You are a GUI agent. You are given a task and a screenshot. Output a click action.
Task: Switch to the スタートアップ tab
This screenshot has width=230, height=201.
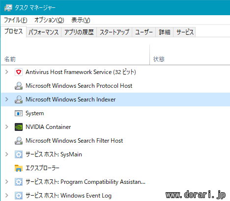tap(115, 32)
